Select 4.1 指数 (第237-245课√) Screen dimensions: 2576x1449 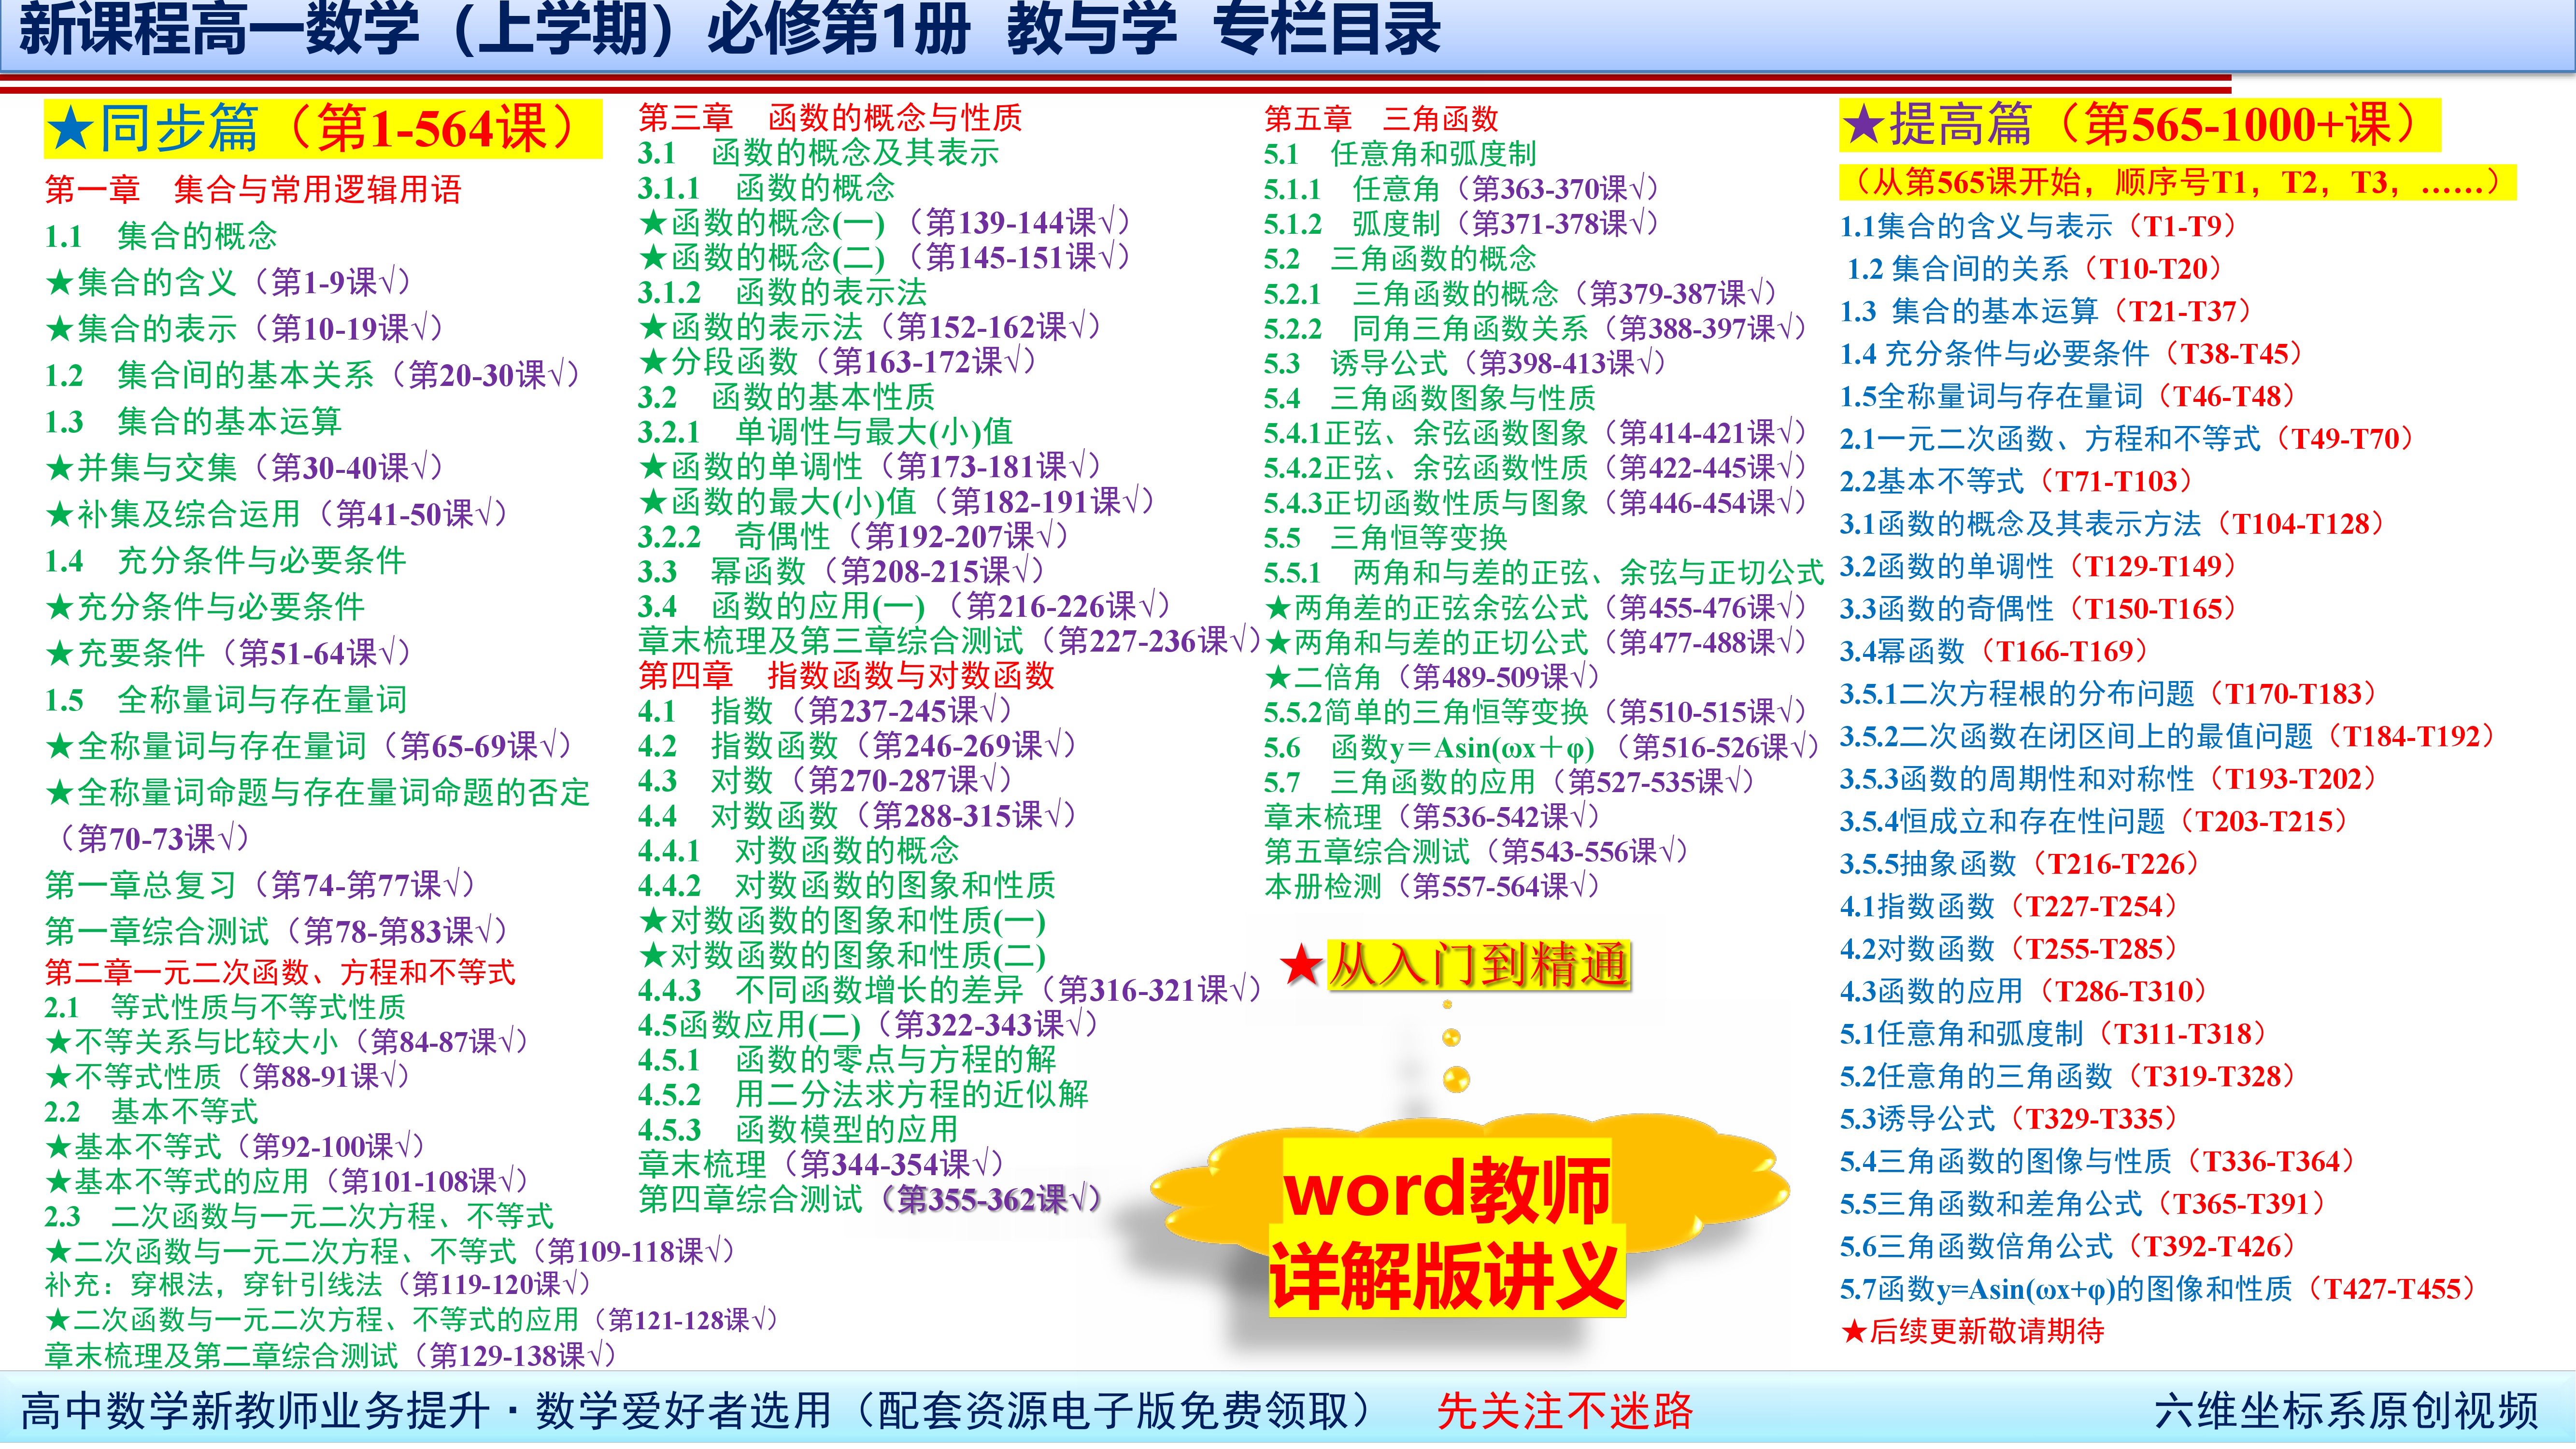826,711
